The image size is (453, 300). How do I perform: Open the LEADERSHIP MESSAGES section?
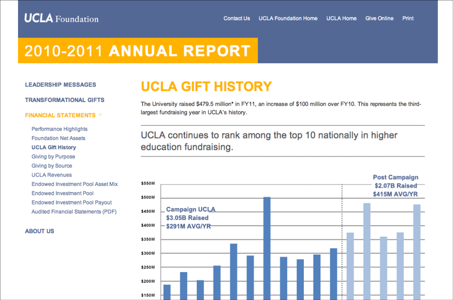tap(60, 84)
